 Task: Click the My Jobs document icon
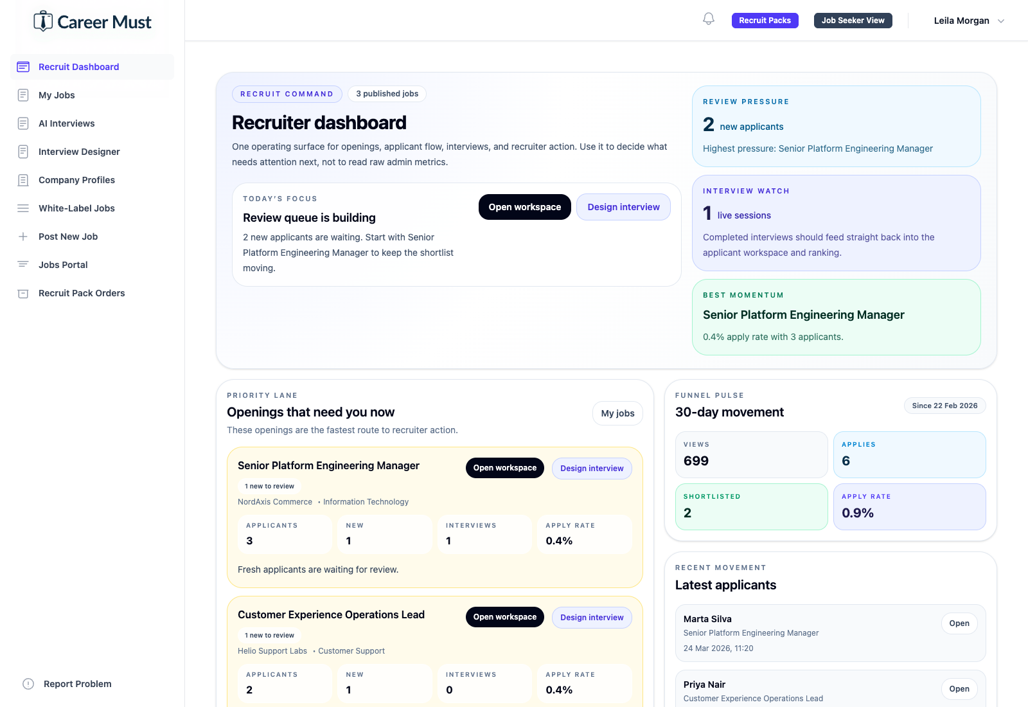[x=23, y=94]
